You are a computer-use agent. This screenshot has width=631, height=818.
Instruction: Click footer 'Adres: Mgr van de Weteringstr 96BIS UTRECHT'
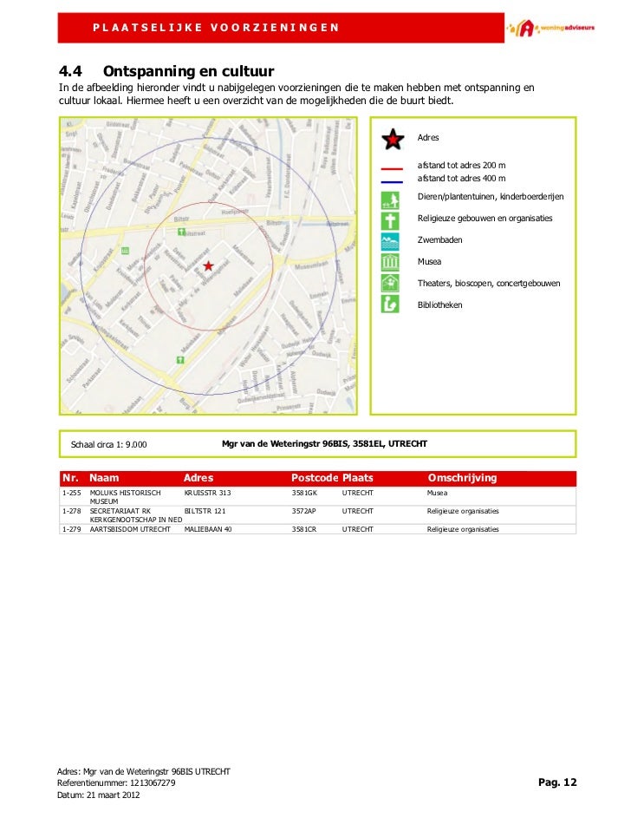coord(143,771)
